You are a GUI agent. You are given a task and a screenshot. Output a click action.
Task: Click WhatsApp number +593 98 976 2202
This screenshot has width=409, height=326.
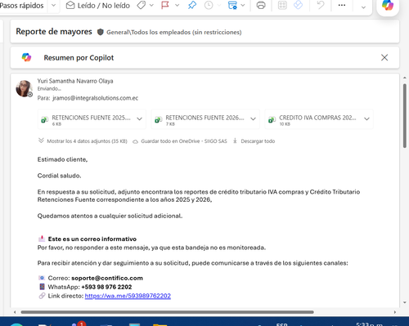(106, 287)
